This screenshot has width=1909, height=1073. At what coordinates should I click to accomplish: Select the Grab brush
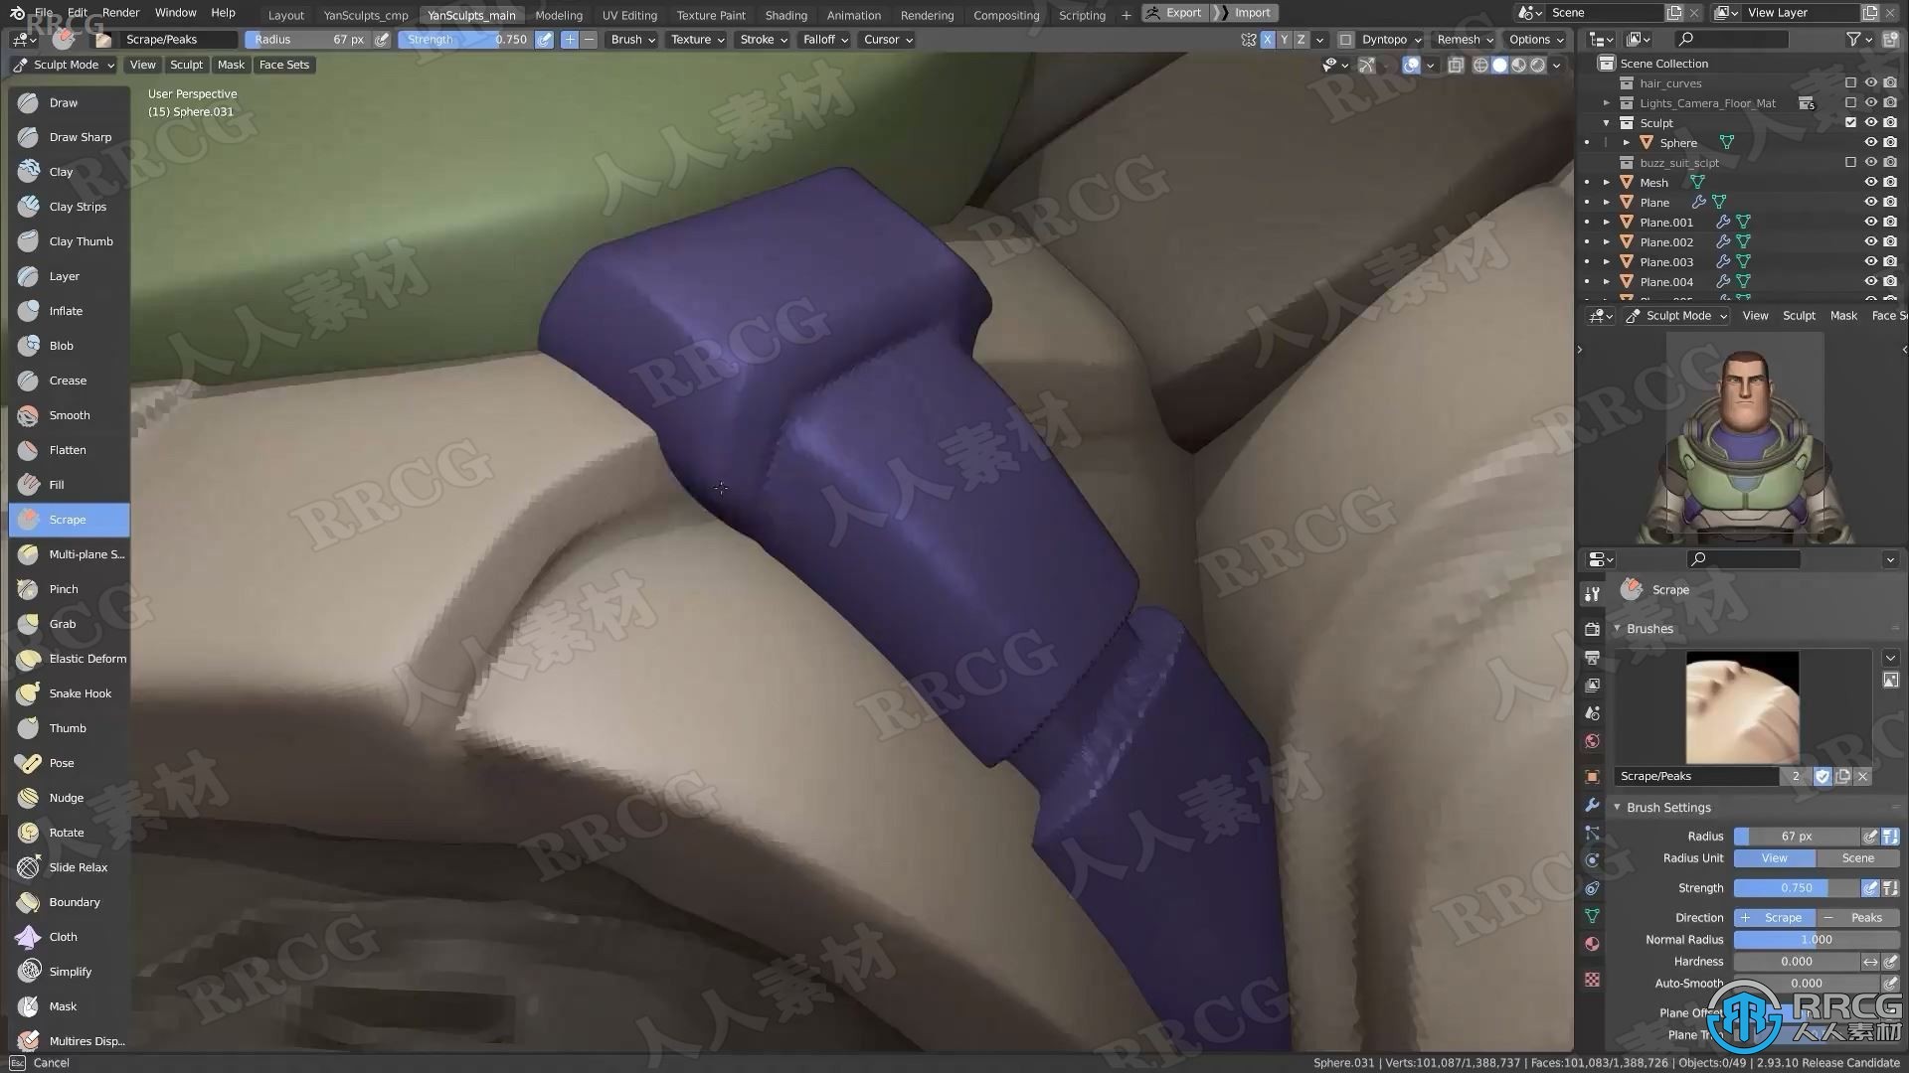coord(69,624)
